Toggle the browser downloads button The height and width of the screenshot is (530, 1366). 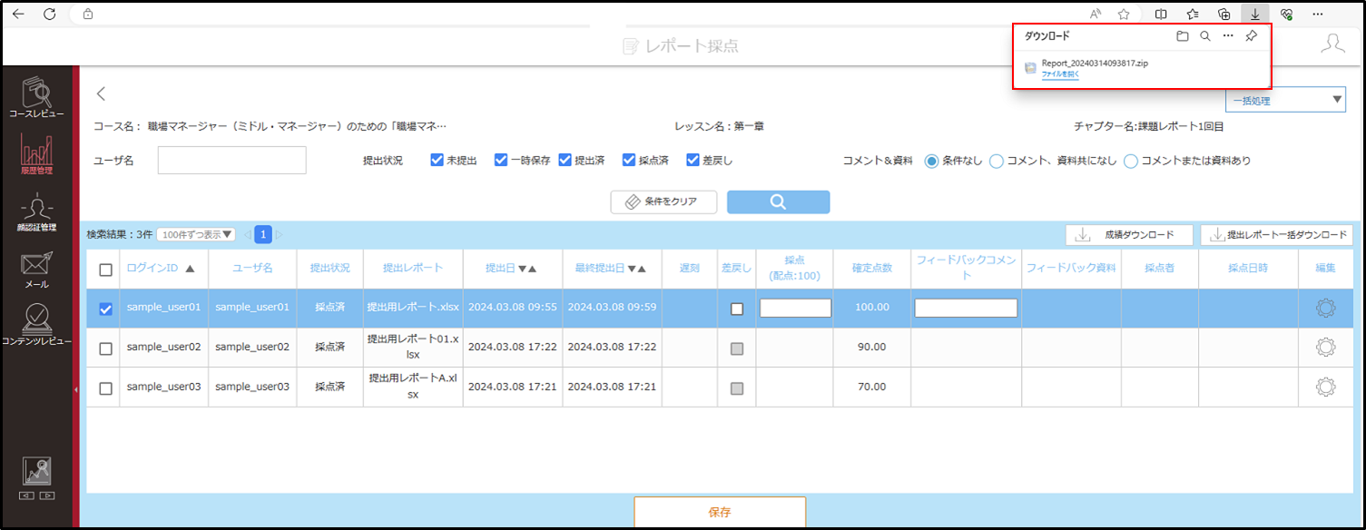1254,14
